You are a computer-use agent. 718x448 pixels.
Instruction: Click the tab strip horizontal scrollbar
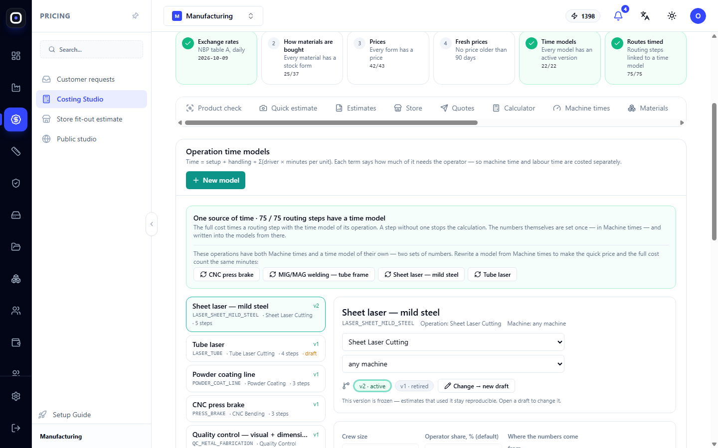331,122
